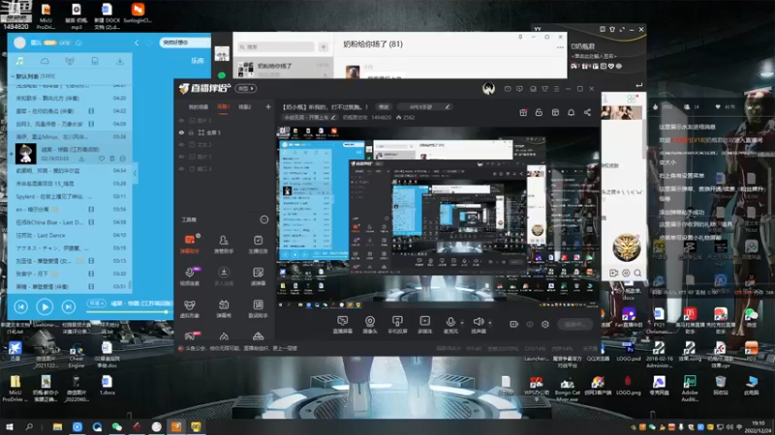Seek using the music player progress bar
775x435 pixels.
[129, 312]
